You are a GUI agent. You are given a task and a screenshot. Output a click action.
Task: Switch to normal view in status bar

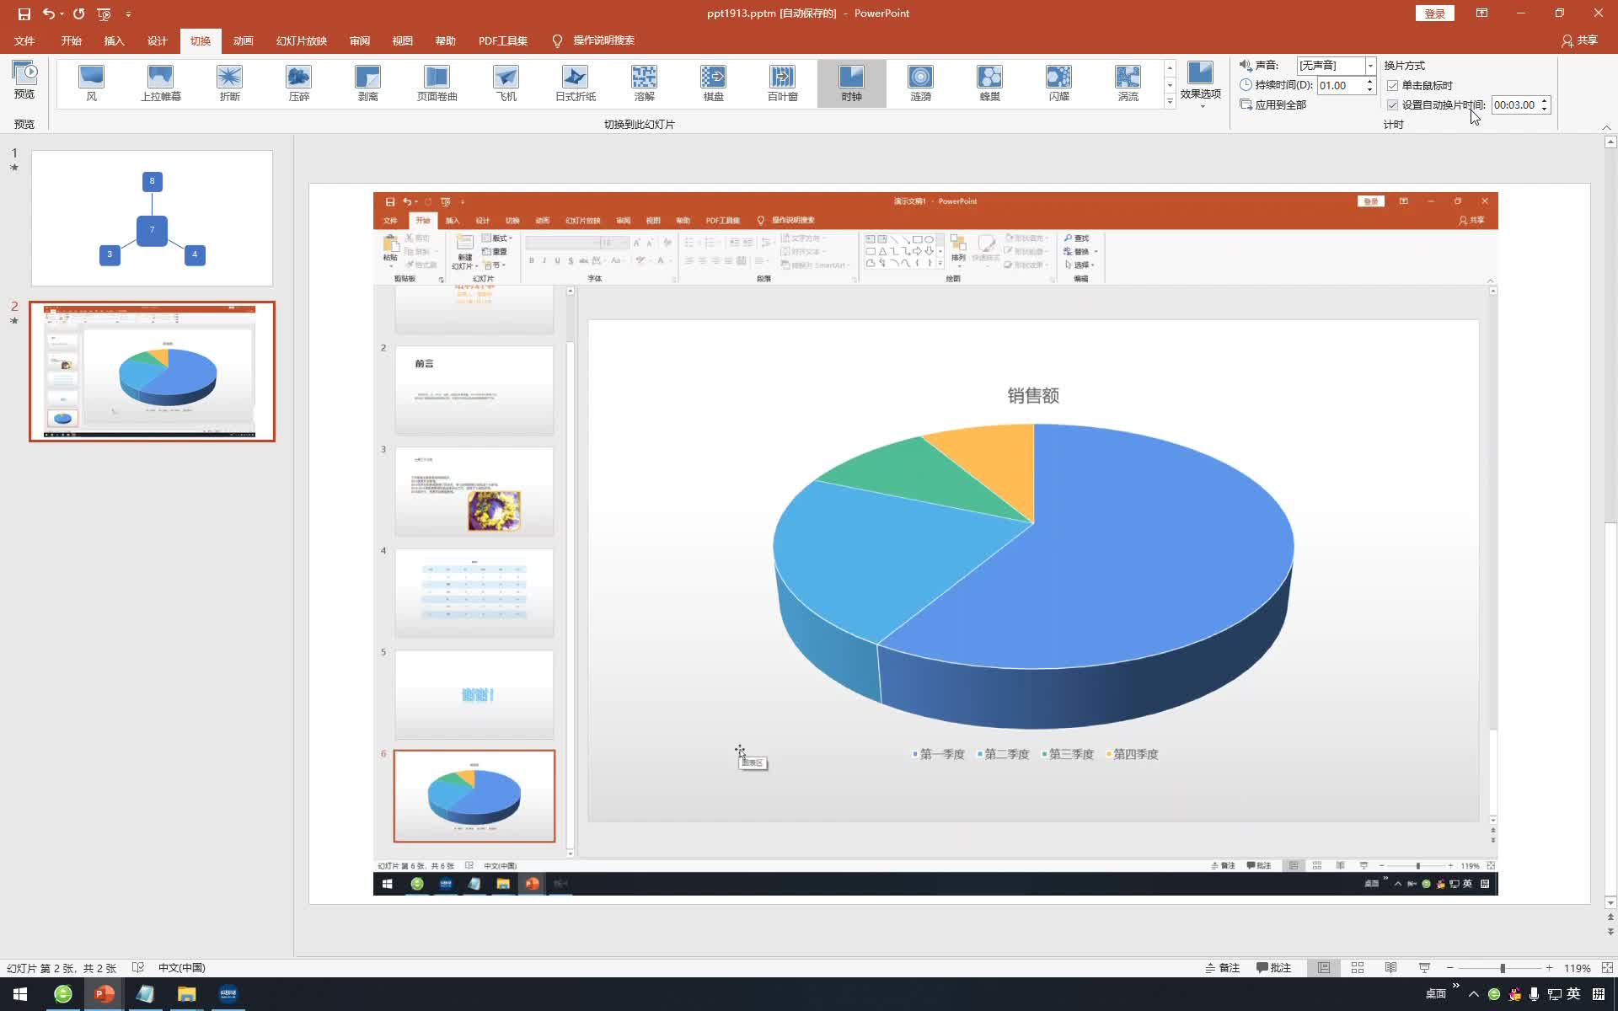tap(1324, 968)
